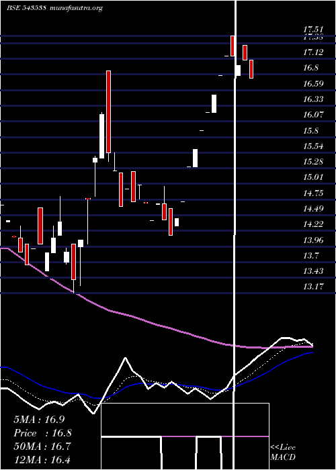Click the 14.22 price axis label

pyautogui.click(x=313, y=224)
